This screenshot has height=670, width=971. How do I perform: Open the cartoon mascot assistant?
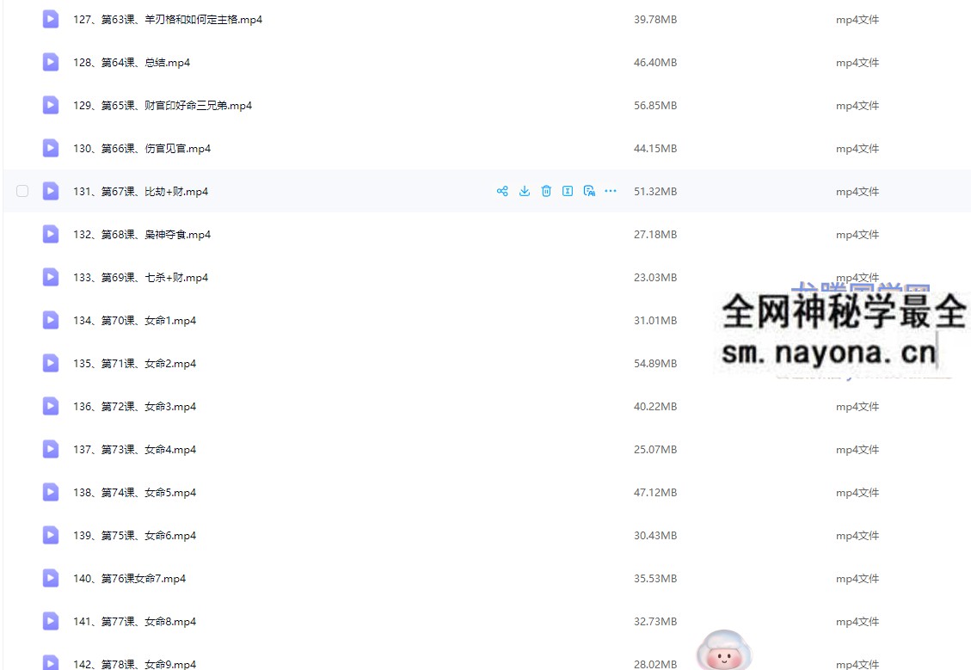pos(723,650)
